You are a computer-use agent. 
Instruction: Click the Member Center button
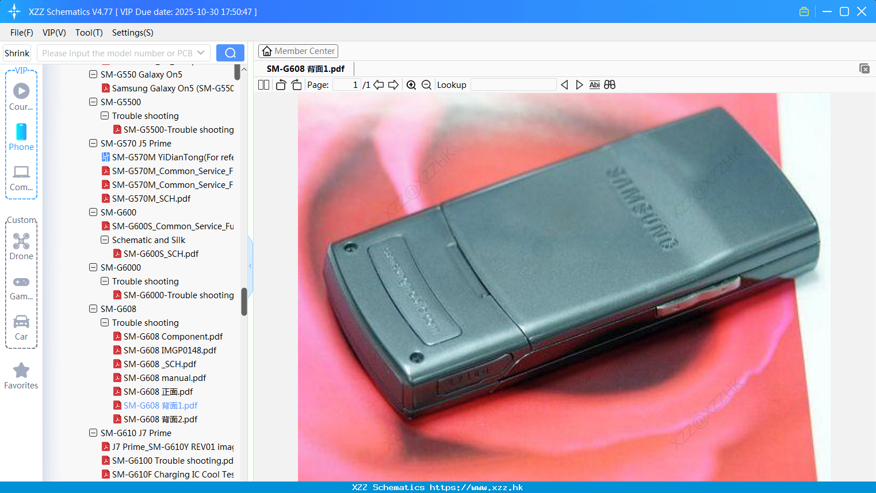tap(298, 51)
